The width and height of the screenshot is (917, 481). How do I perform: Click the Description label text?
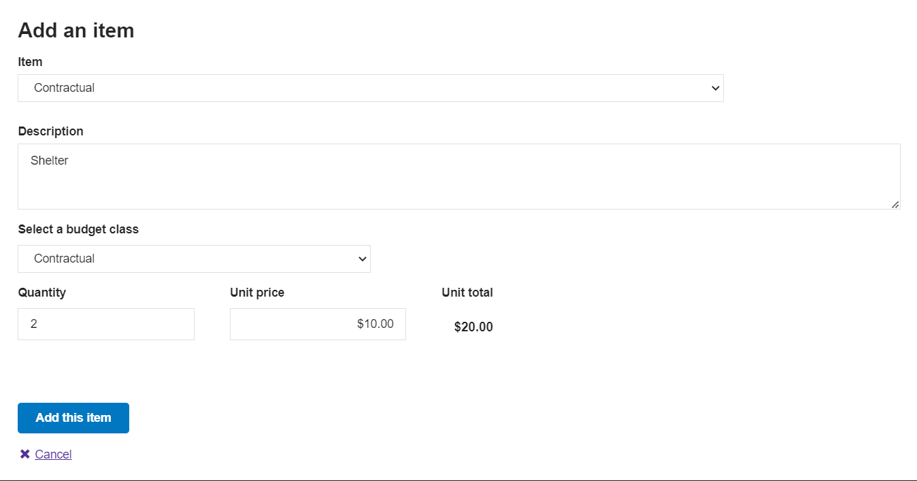point(51,131)
